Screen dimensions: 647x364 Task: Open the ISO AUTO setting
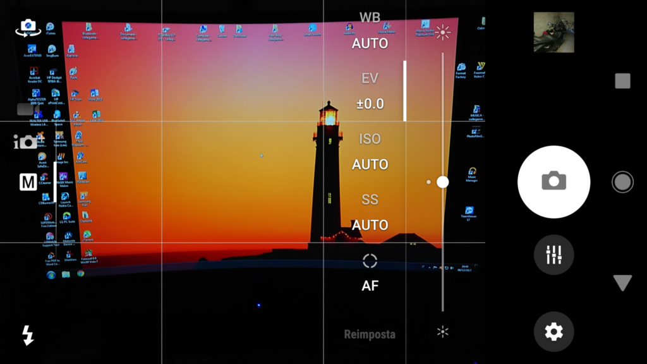(x=370, y=152)
